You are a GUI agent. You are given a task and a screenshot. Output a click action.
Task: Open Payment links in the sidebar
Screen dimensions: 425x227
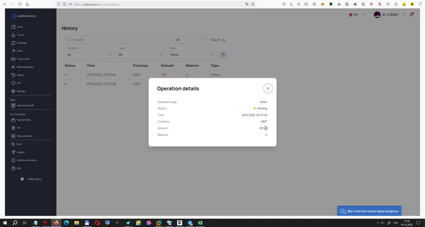click(x=21, y=120)
